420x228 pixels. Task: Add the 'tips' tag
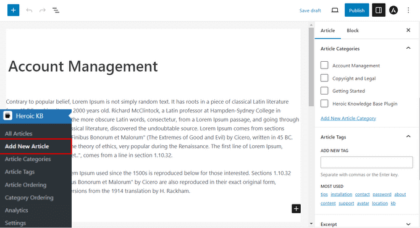coord(324,194)
